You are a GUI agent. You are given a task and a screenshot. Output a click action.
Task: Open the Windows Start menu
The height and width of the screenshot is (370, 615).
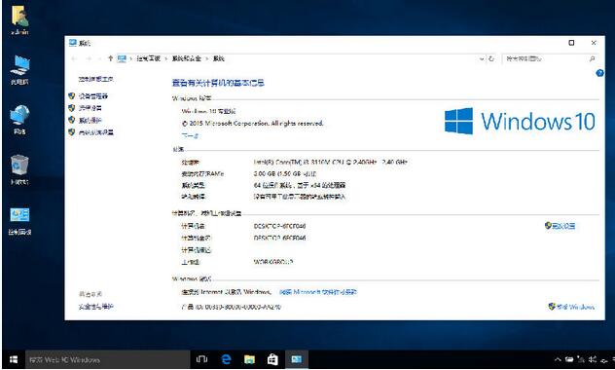tap(14, 359)
